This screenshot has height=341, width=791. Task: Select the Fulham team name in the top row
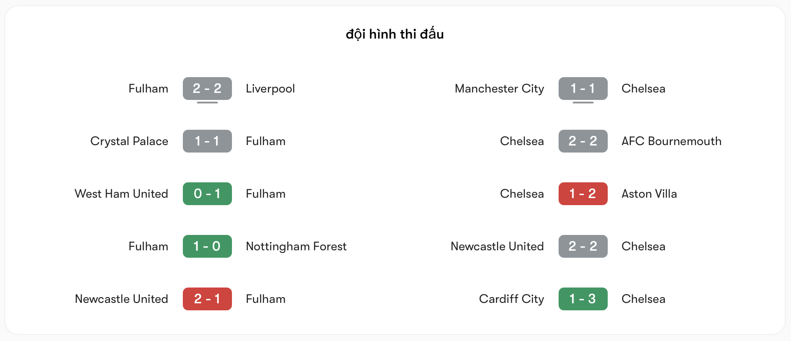coord(148,89)
